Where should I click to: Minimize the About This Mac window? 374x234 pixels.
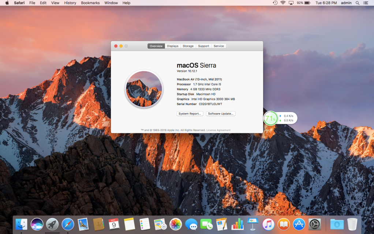pyautogui.click(x=121, y=46)
